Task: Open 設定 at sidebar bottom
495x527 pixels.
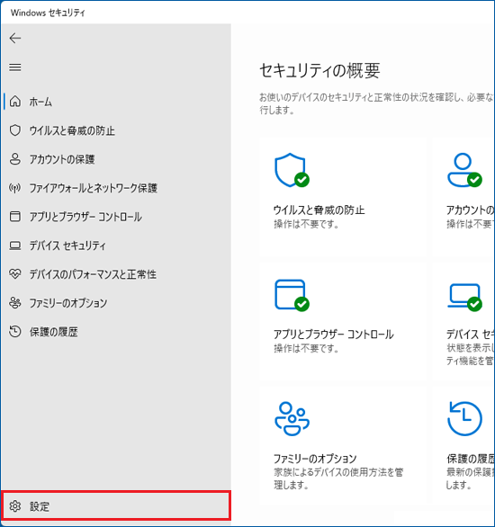Action: 116,505
